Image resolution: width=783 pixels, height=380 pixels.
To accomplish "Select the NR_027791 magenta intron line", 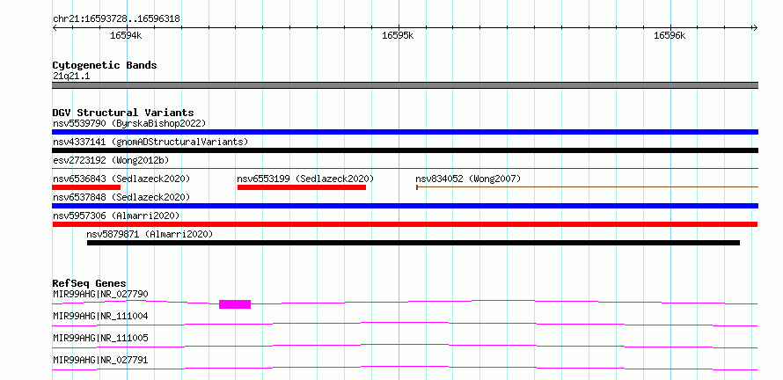I will [405, 368].
